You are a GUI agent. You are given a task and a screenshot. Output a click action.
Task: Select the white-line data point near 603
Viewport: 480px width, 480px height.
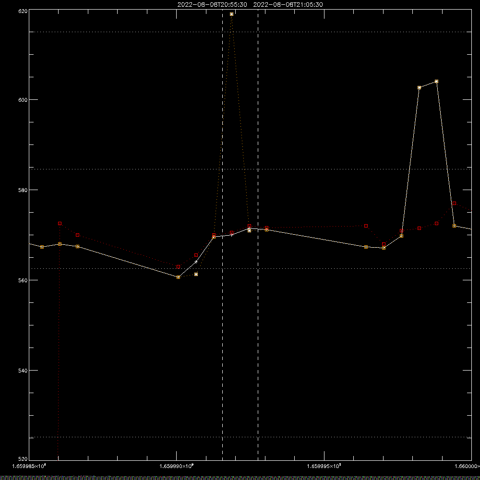click(420, 87)
